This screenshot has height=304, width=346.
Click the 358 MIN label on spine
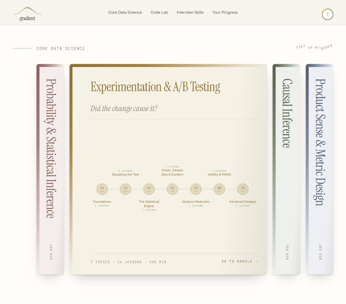[287, 252]
